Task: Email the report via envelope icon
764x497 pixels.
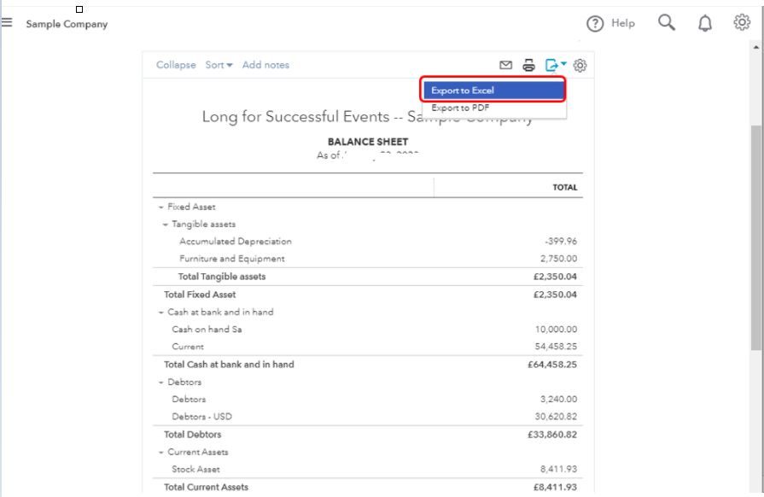Action: coord(506,65)
